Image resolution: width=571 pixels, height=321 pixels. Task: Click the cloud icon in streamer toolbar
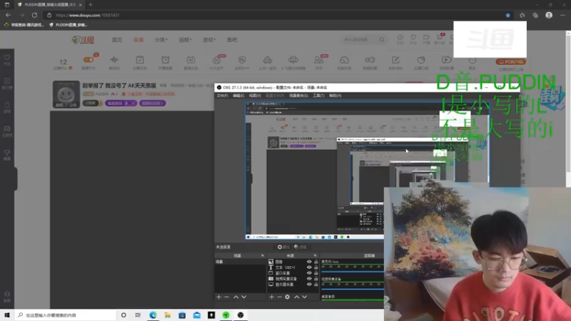[293, 60]
